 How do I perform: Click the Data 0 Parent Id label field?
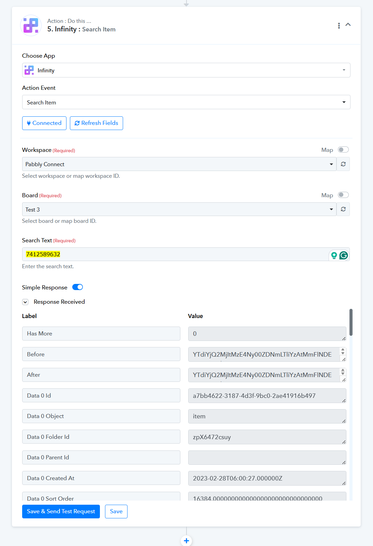point(101,457)
